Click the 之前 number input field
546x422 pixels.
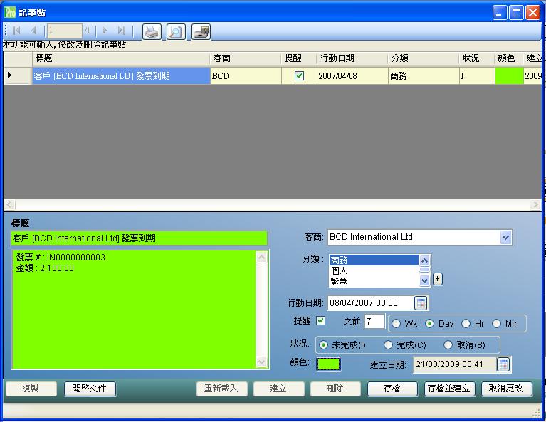click(374, 322)
